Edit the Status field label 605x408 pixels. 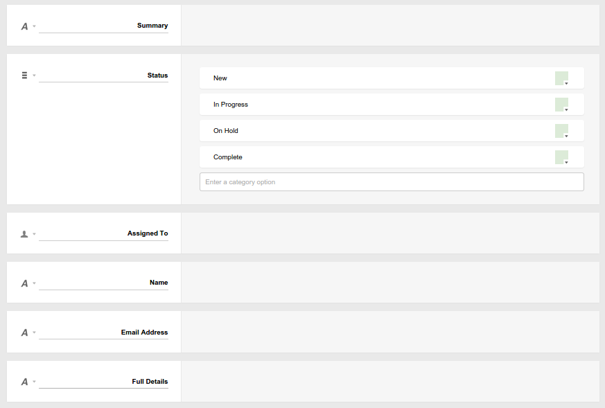pos(103,75)
